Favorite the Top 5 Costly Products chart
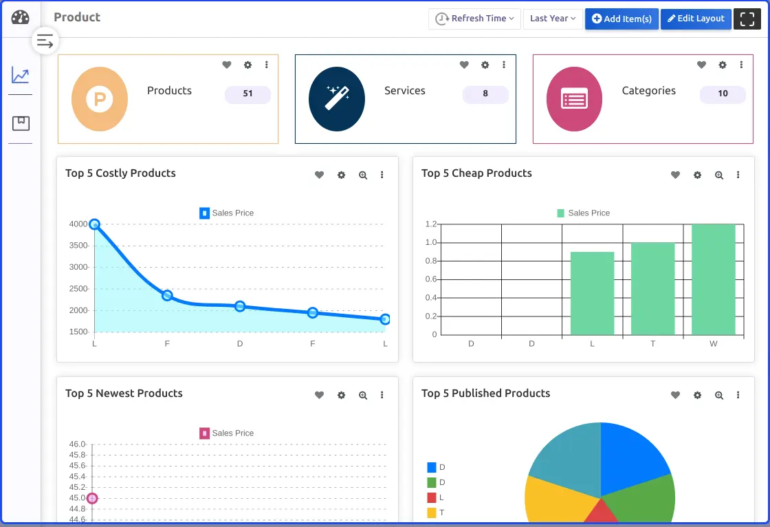Viewport: 770px width, 527px height. tap(319, 175)
